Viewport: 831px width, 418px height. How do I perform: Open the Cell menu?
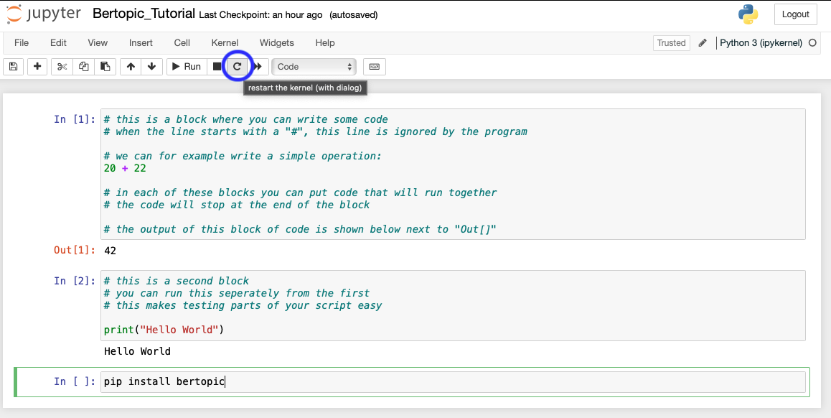(x=182, y=43)
